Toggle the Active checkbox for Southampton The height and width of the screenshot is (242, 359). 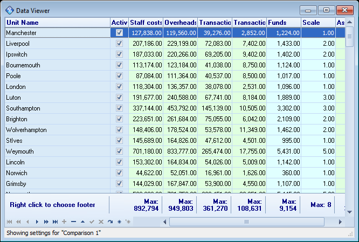click(119, 108)
